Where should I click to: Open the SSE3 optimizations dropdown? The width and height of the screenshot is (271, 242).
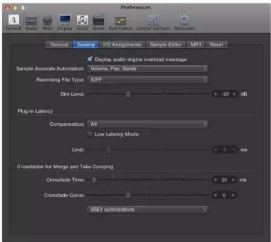pos(147,209)
